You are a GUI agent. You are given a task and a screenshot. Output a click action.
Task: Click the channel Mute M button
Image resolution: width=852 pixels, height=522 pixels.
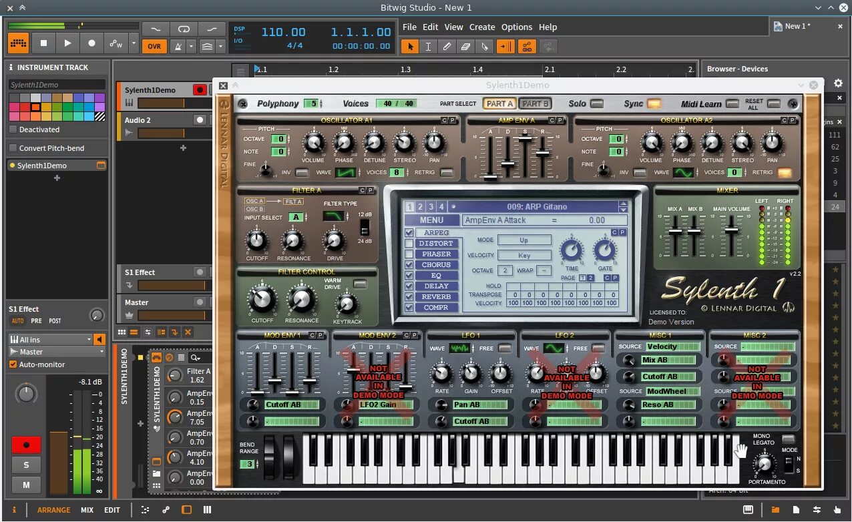pyautogui.click(x=26, y=485)
